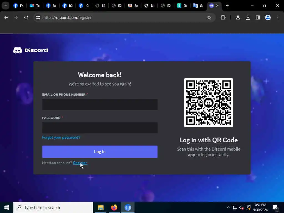Restore down the Chrome window
This screenshot has height=213, width=284.
265,6
